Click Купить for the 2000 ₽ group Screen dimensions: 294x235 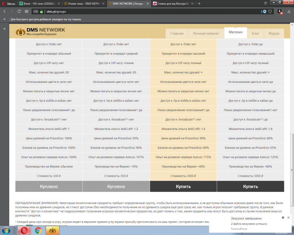coord(183,187)
